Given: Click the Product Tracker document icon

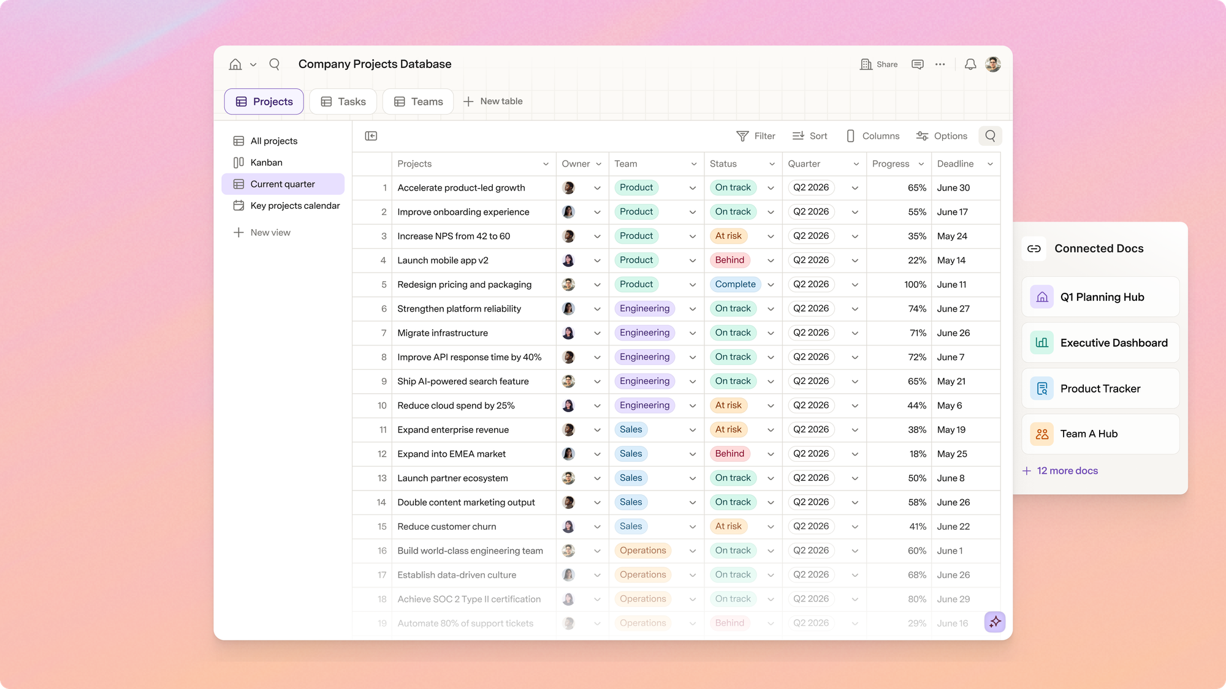Looking at the screenshot, I should tap(1042, 388).
